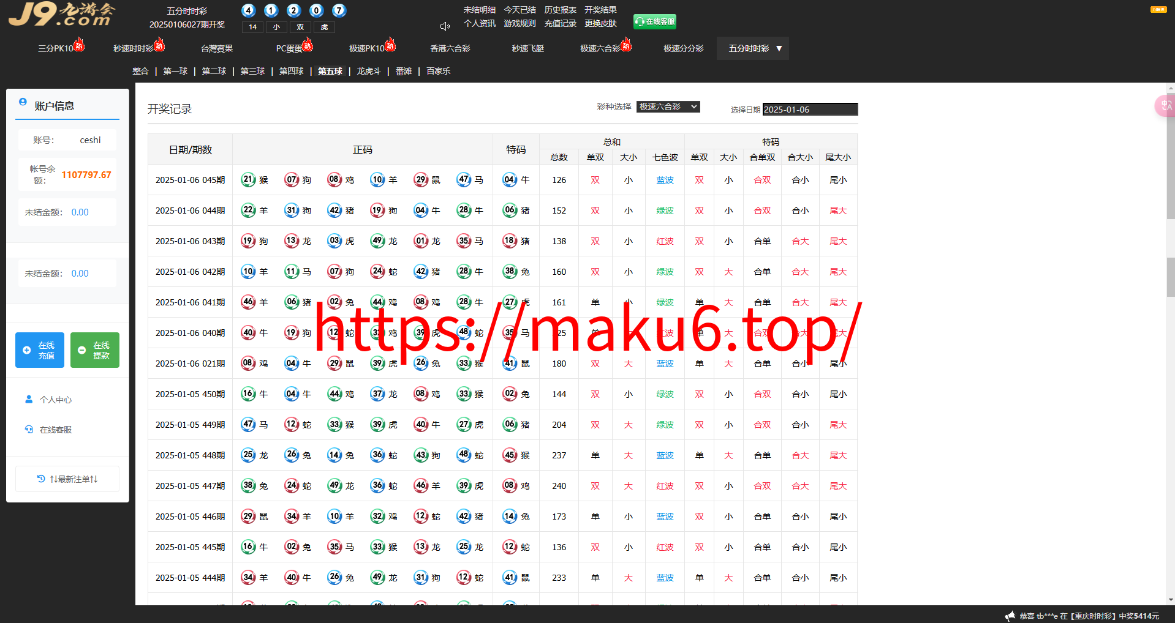Viewport: 1175px width, 623px height.
Task: Click 蓝波 in row 021期
Action: coord(665,364)
